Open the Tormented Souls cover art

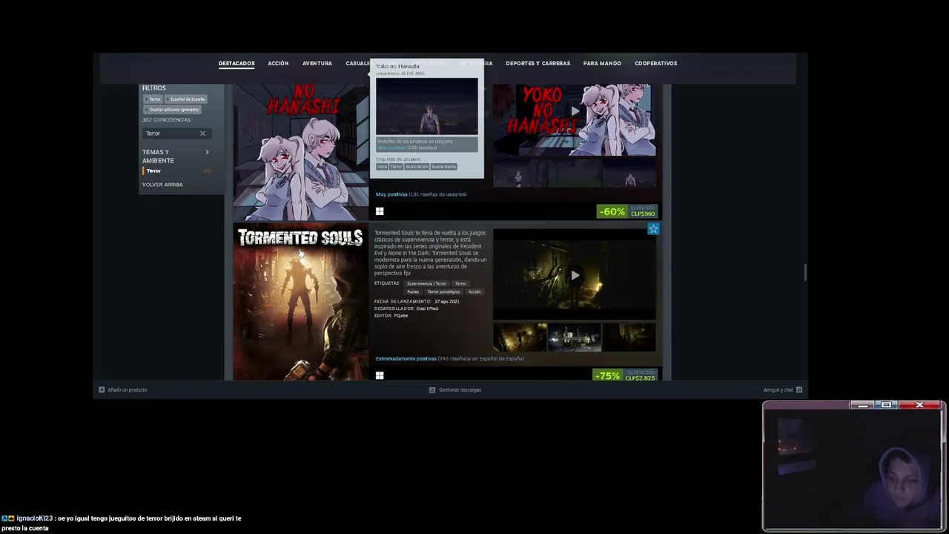coord(300,302)
